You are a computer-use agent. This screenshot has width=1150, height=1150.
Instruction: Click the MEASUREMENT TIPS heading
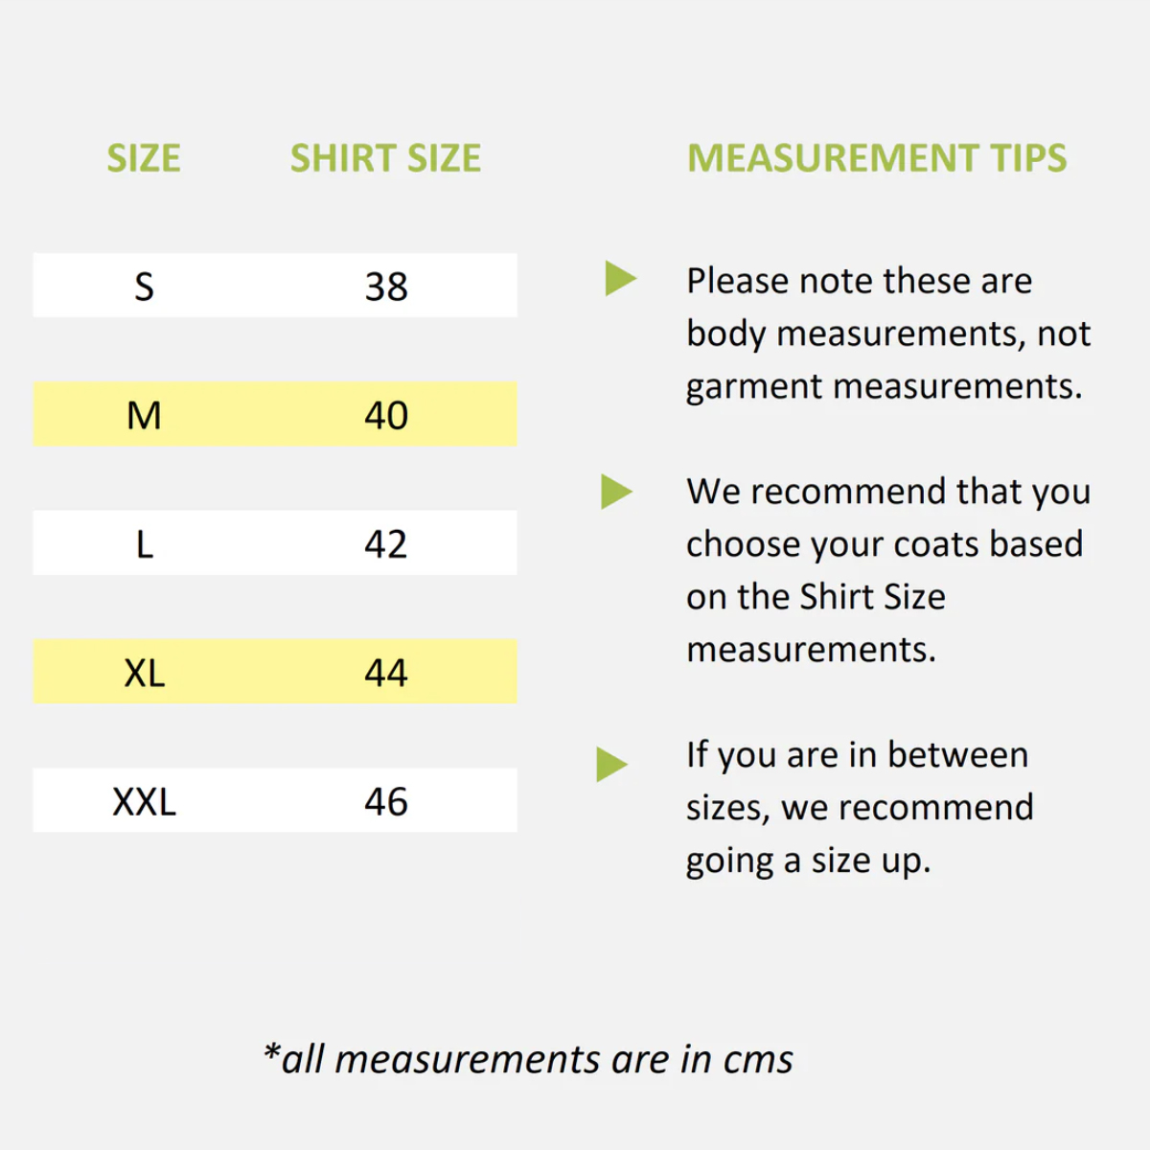point(877,158)
